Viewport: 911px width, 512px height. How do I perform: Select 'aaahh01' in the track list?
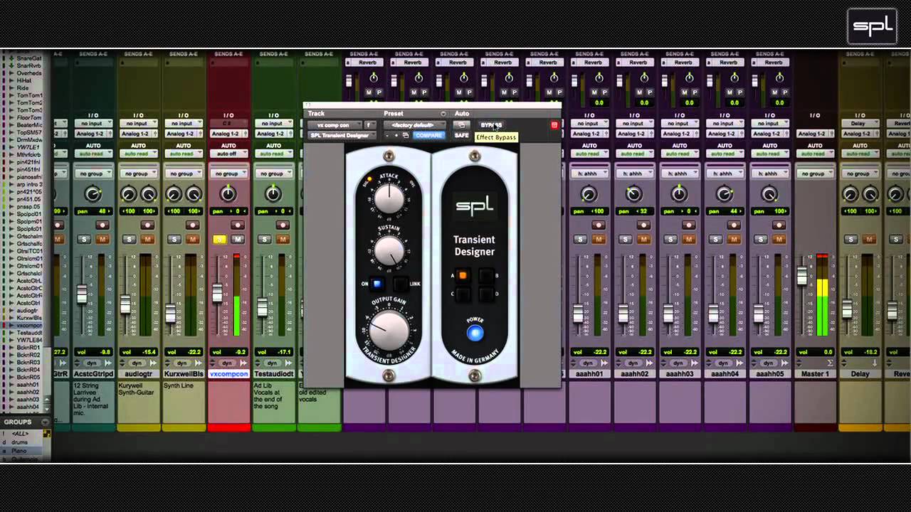click(28, 385)
